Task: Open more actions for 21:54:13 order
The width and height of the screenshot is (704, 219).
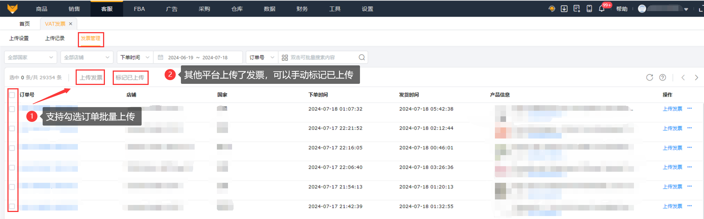Action: [690, 187]
